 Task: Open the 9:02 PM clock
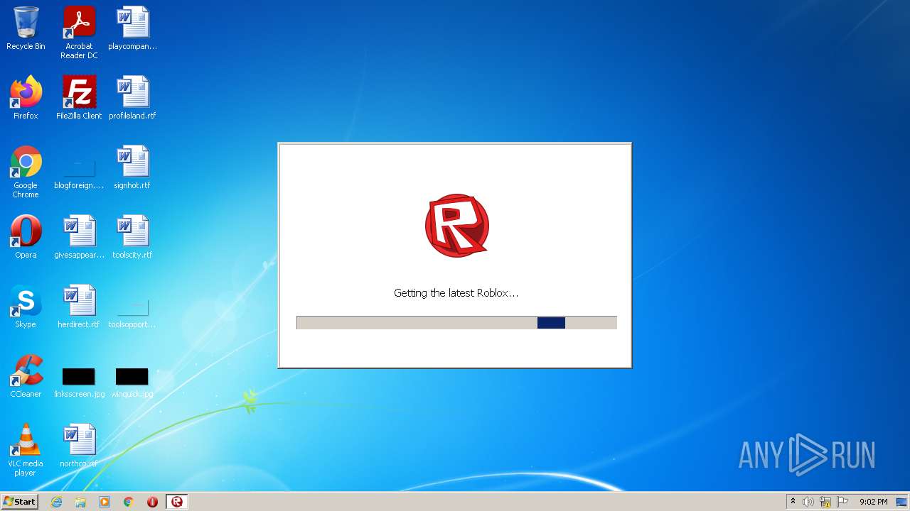(x=873, y=502)
